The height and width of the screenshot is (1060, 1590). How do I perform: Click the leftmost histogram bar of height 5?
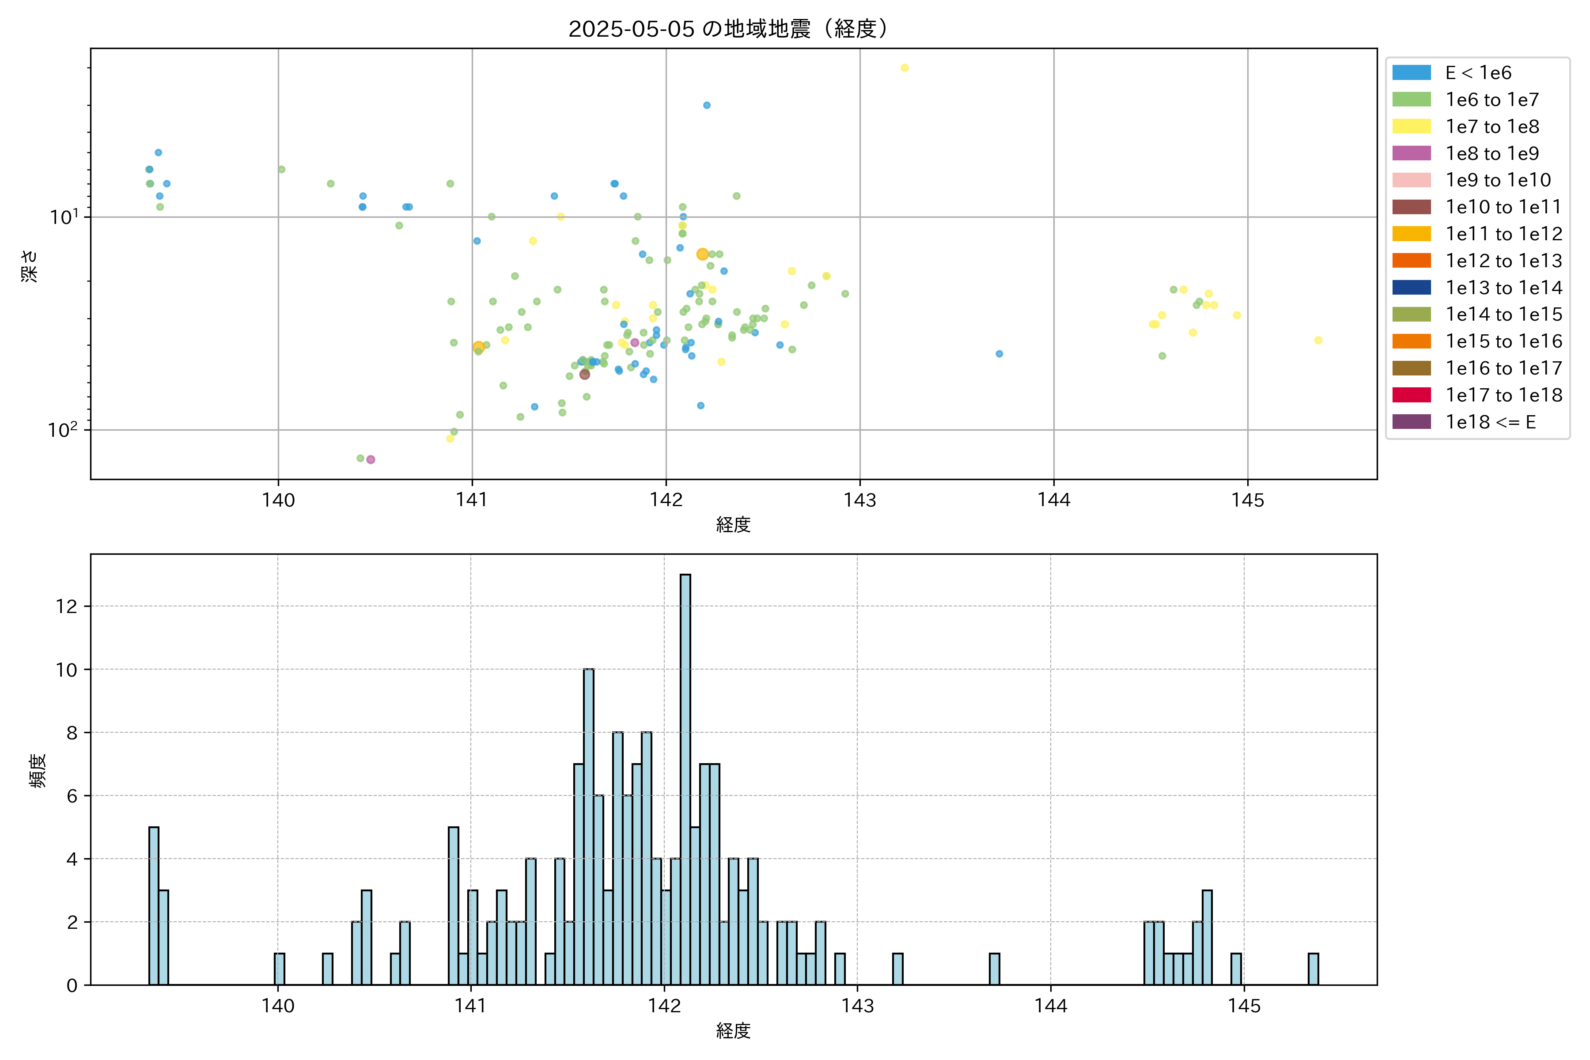(153, 906)
